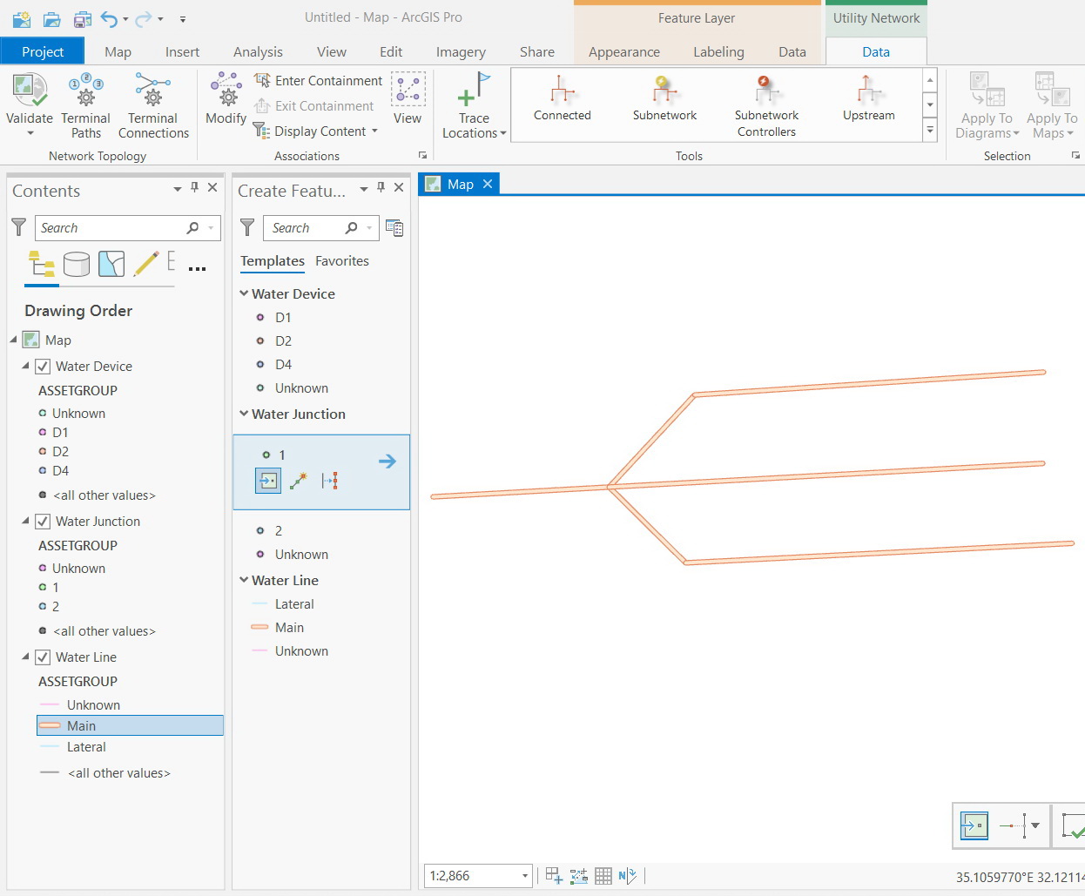This screenshot has height=896, width=1085.
Task: Click Main symbol in Water Line legend
Action: pyautogui.click(x=49, y=725)
